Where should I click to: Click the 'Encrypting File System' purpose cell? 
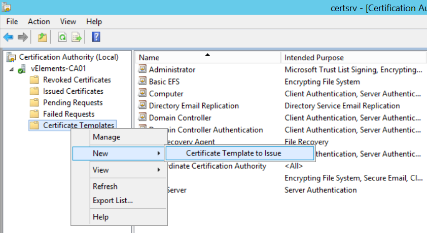(x=322, y=82)
